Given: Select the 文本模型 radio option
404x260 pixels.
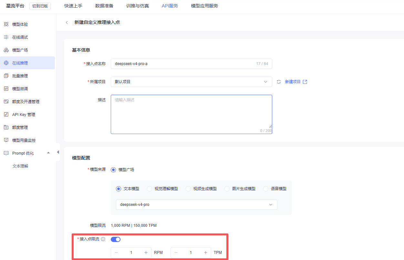Looking at the screenshot, I should (119, 189).
